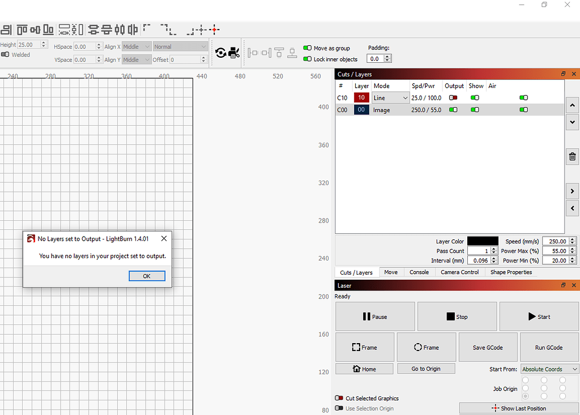
Task: Click the align right edges icon
Action: (6, 29)
